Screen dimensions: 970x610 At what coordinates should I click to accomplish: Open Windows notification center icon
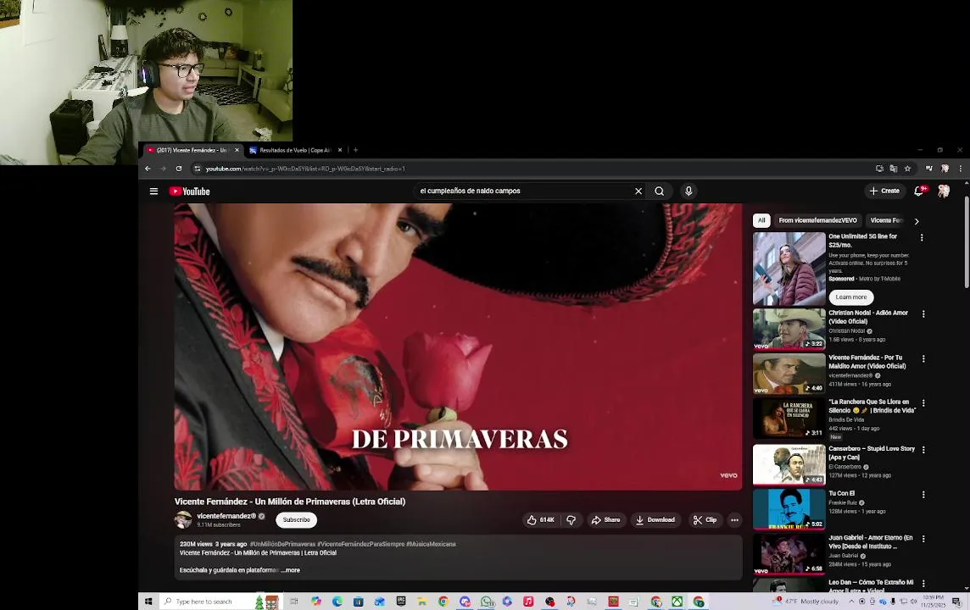tap(956, 602)
